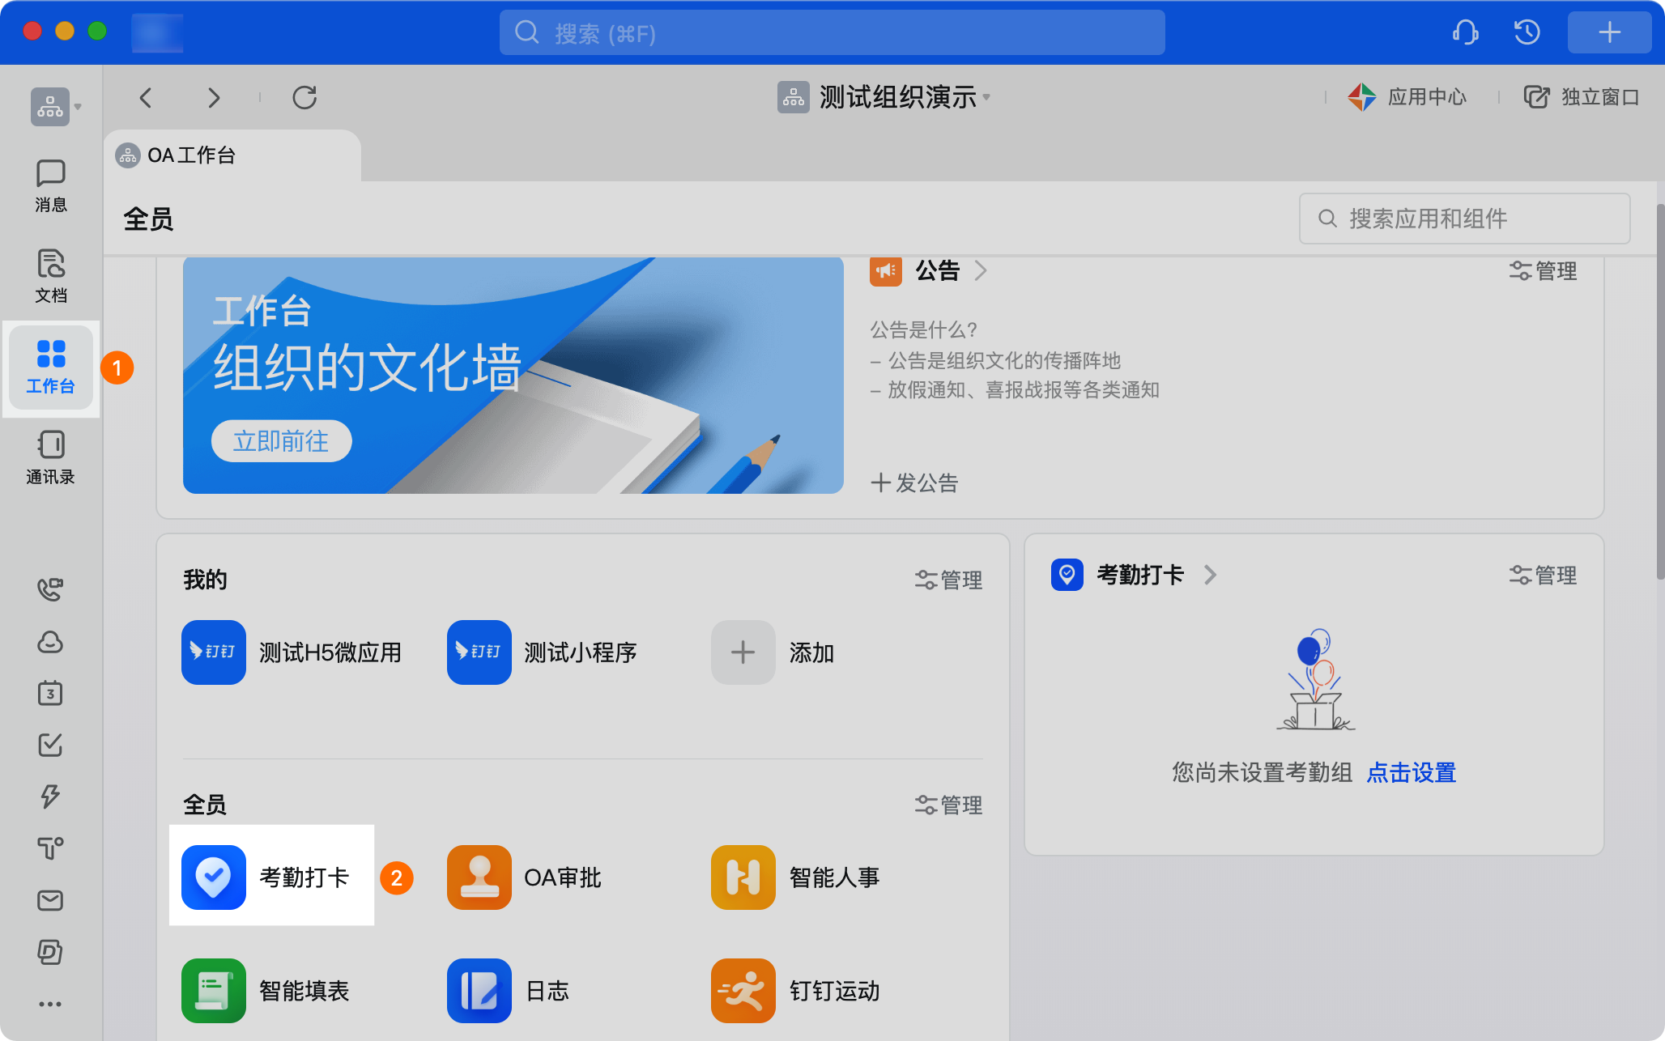The image size is (1665, 1041).
Task: Expand the organization switcher arrow in sidebar
Action: (x=79, y=107)
